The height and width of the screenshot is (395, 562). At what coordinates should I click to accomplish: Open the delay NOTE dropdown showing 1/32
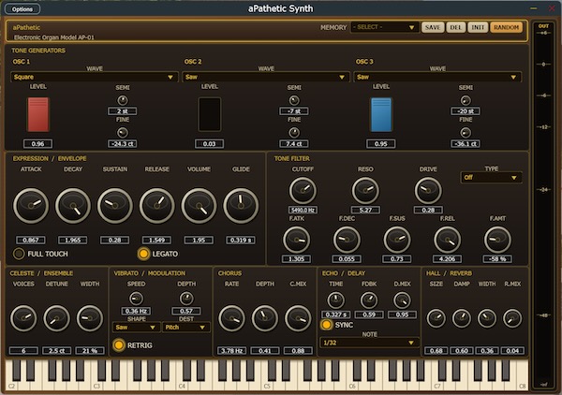[369, 343]
